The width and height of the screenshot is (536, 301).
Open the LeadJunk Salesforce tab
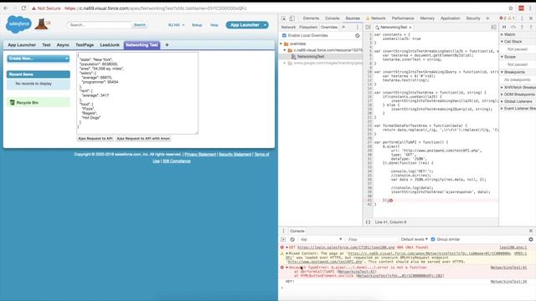click(110, 44)
